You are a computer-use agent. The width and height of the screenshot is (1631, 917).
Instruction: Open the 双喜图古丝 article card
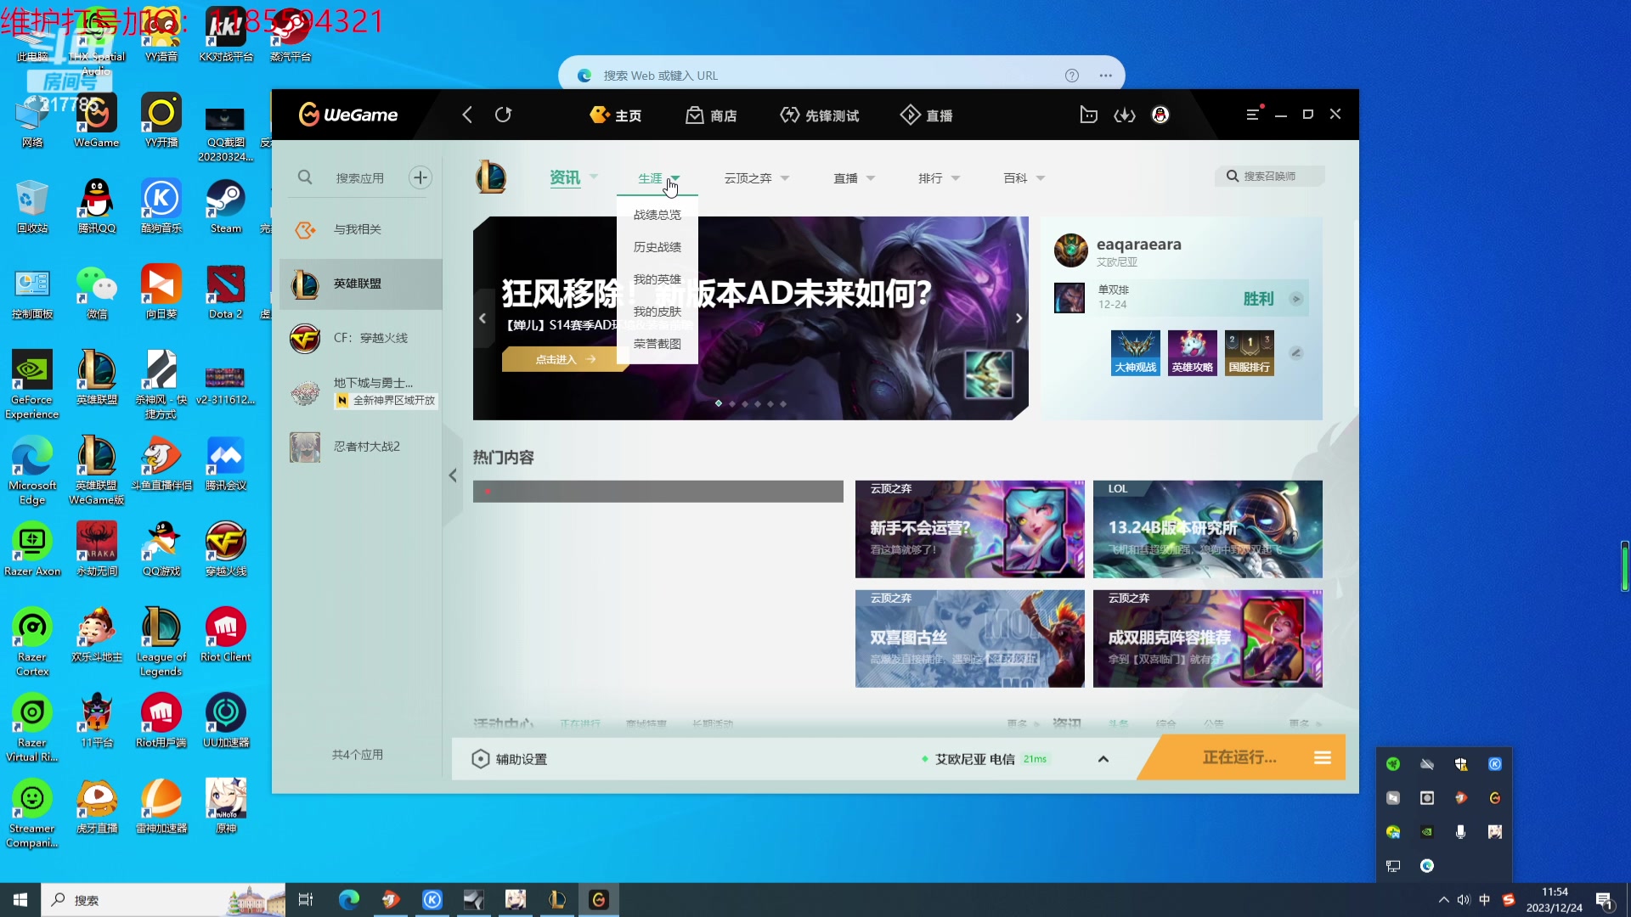[x=969, y=639]
